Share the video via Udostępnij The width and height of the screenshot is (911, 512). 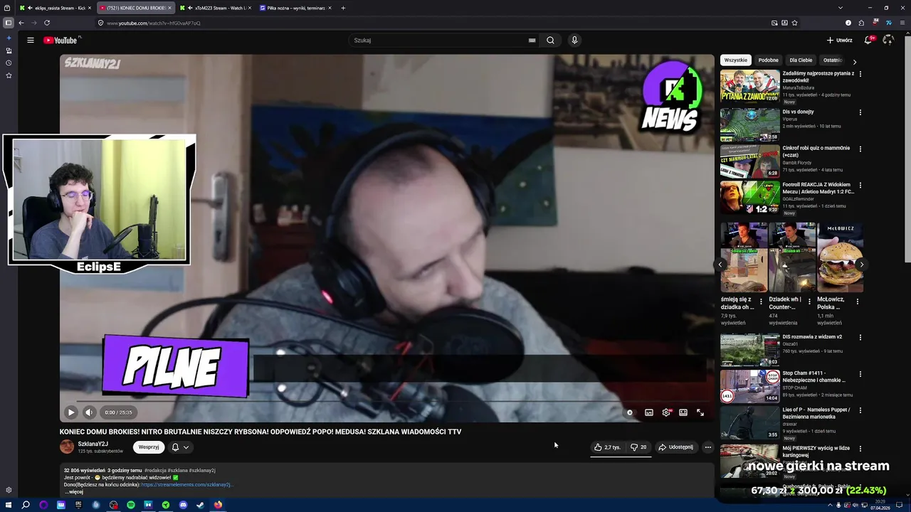click(675, 447)
